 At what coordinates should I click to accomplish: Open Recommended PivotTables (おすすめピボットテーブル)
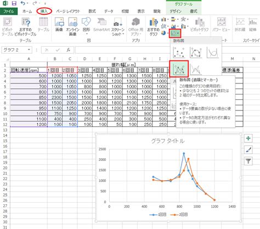tap(25, 26)
